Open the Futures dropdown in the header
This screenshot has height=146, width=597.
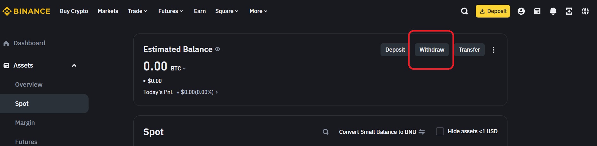click(171, 11)
